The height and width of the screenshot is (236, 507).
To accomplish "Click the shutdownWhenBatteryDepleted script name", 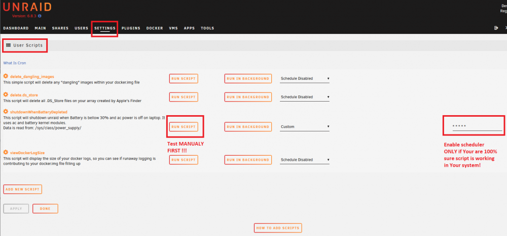I will [39, 112].
